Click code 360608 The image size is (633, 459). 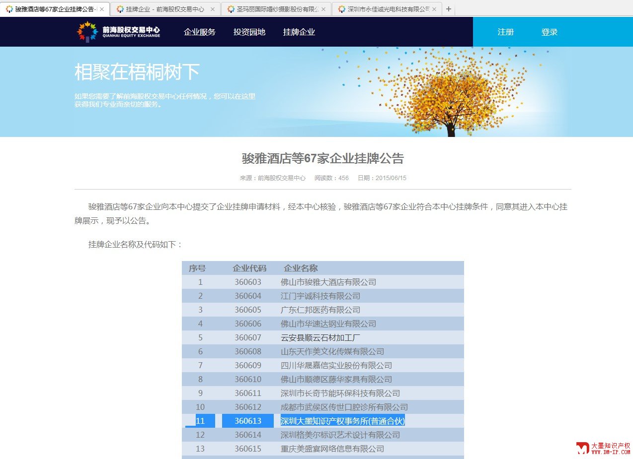tap(248, 351)
